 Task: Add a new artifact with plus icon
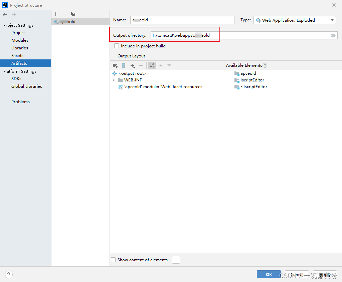[56, 14]
